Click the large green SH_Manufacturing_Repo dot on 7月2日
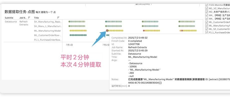The image size is (230, 97). pos(106,22)
